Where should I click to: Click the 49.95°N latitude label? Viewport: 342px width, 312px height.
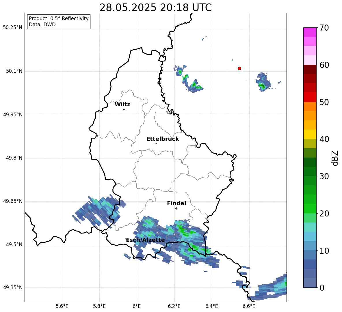tap(13, 115)
